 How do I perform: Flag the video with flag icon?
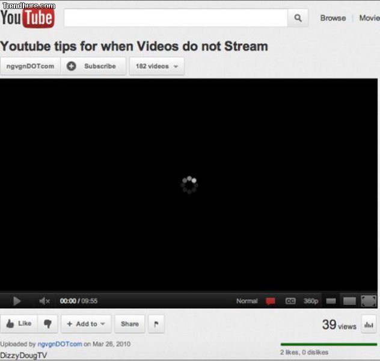[x=156, y=324]
